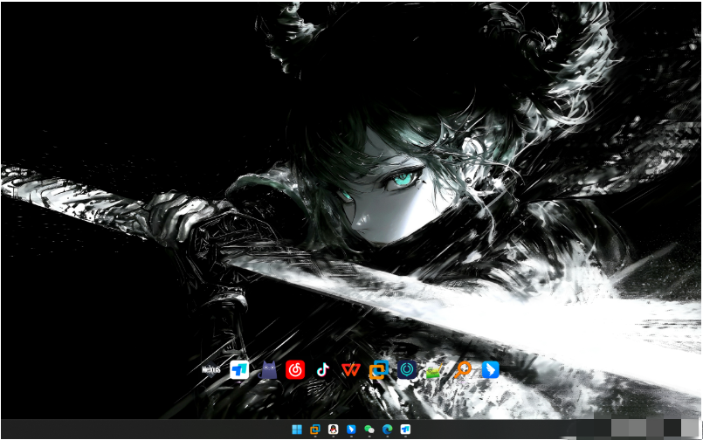Launch WPS Office from the dock
The image size is (703, 440).
pyautogui.click(x=351, y=369)
